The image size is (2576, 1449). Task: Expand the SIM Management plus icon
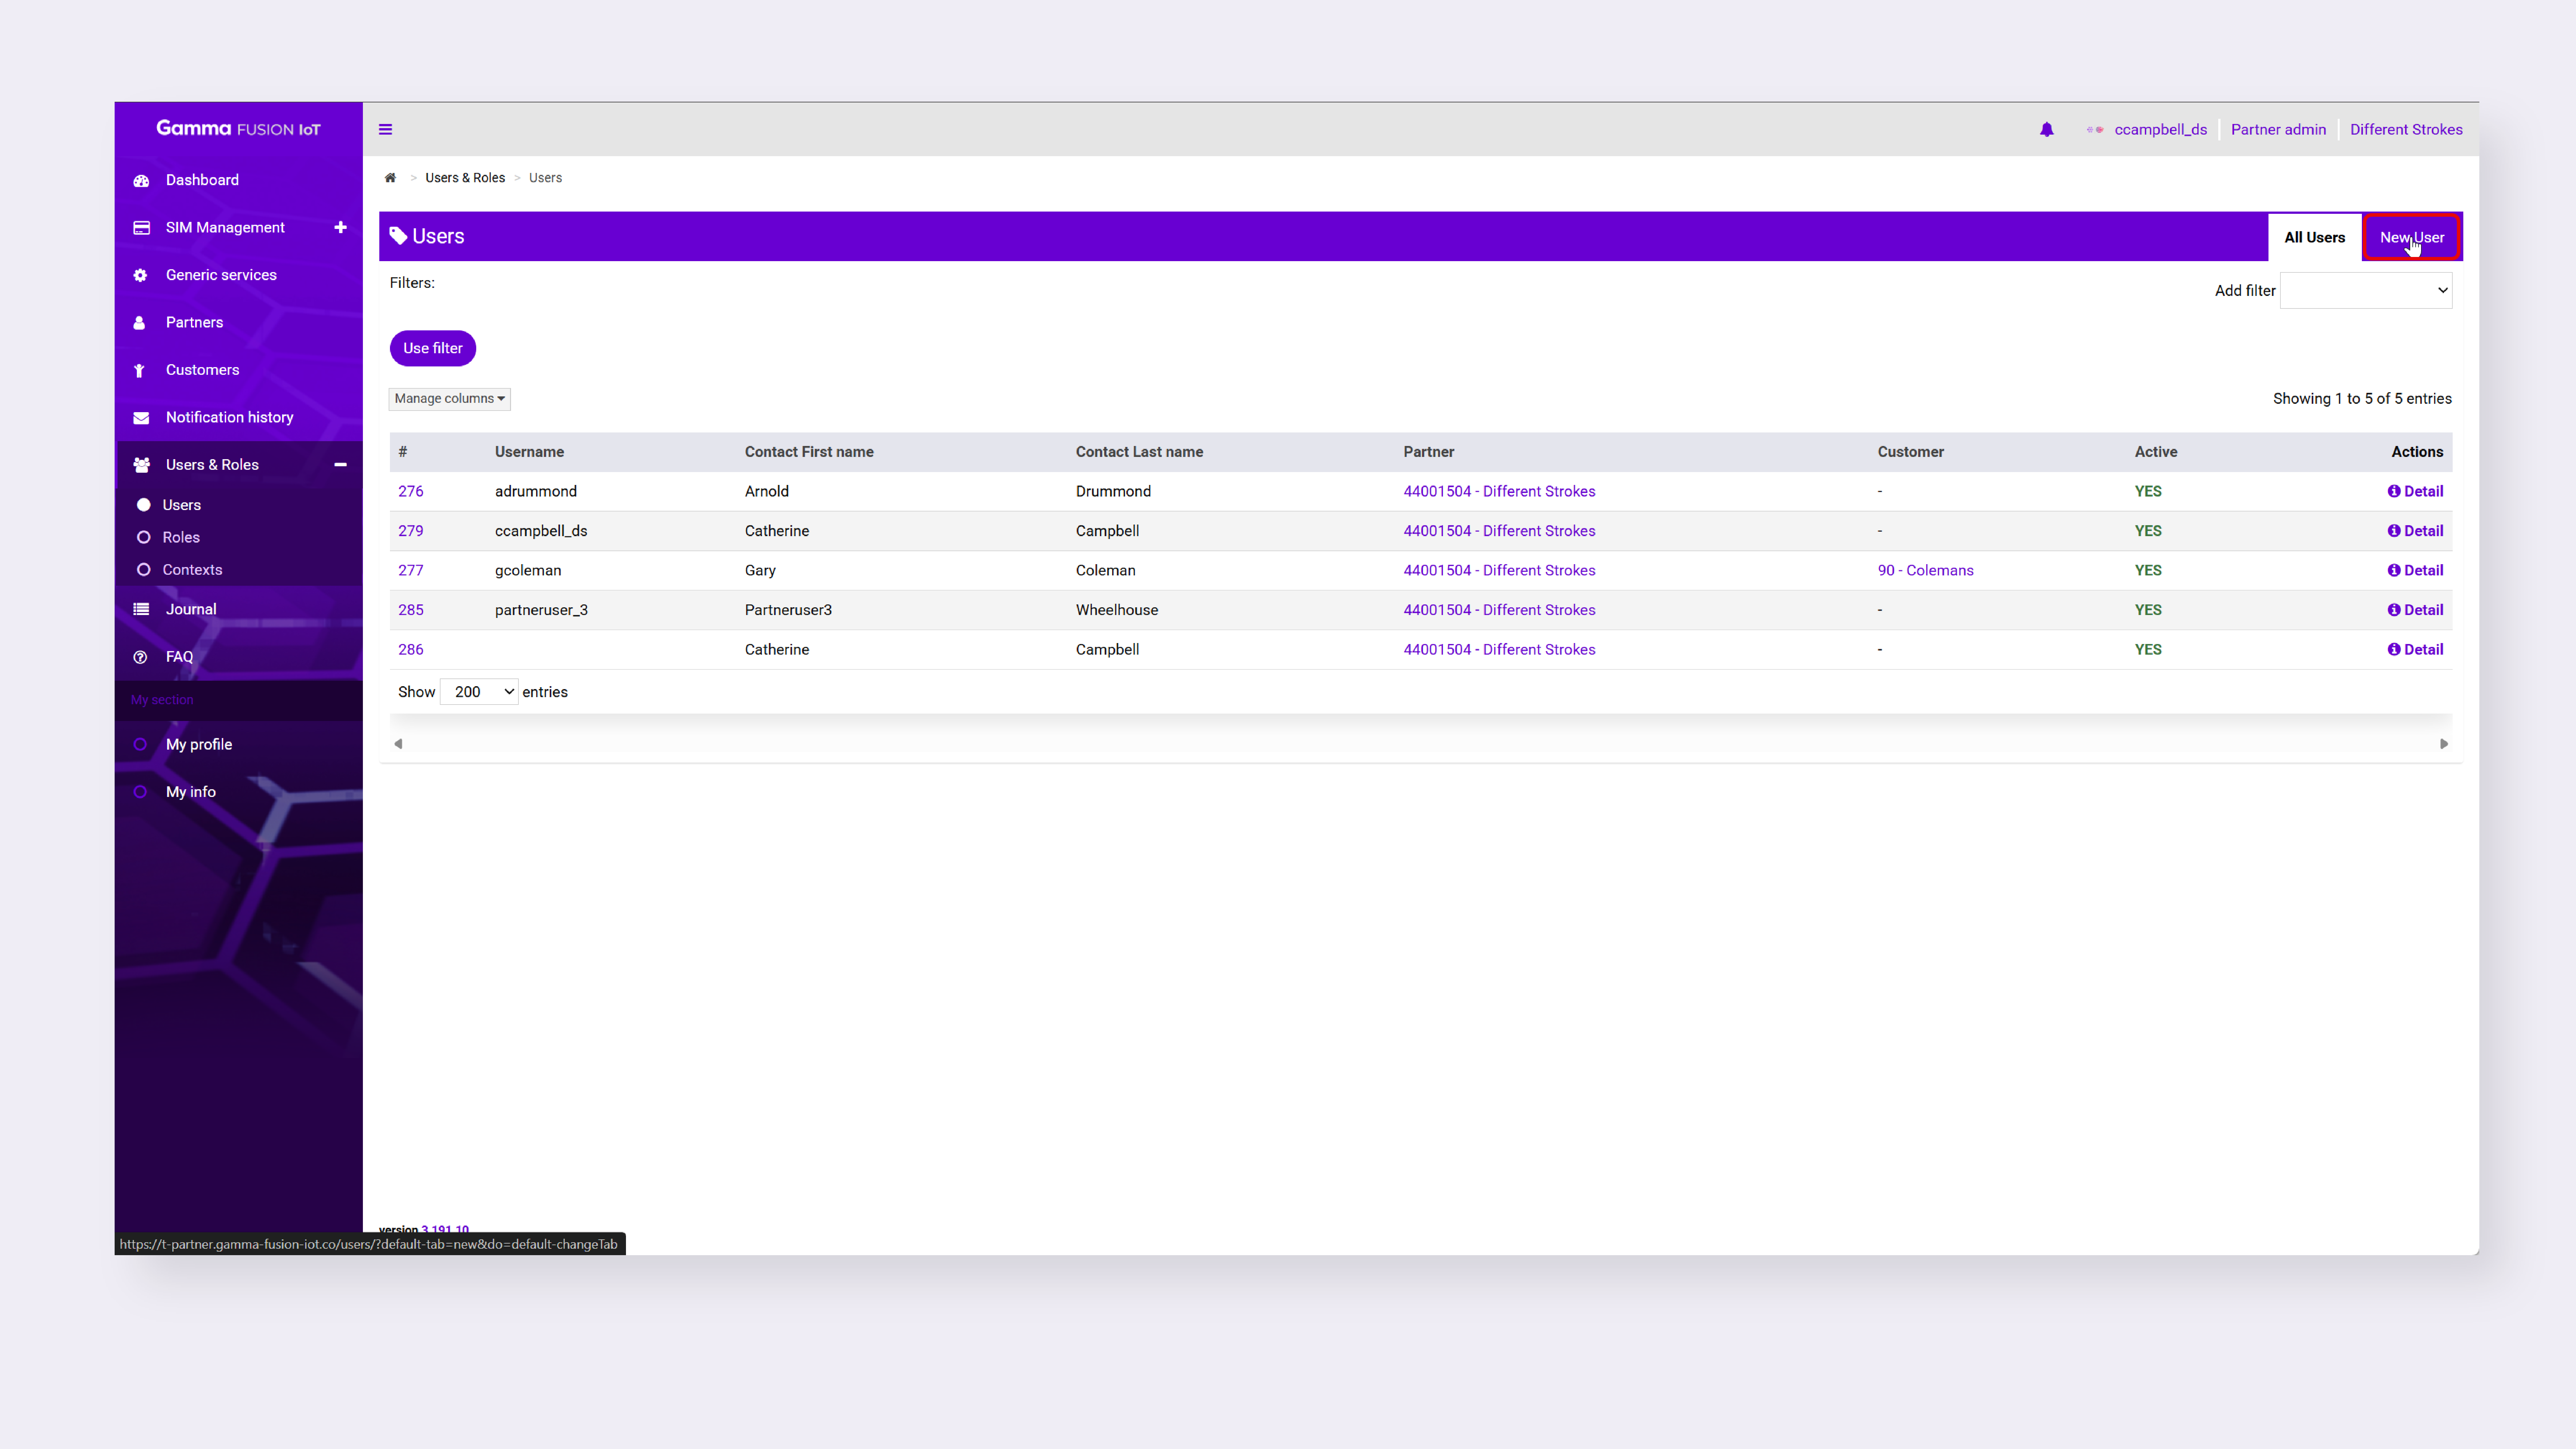pos(340,227)
